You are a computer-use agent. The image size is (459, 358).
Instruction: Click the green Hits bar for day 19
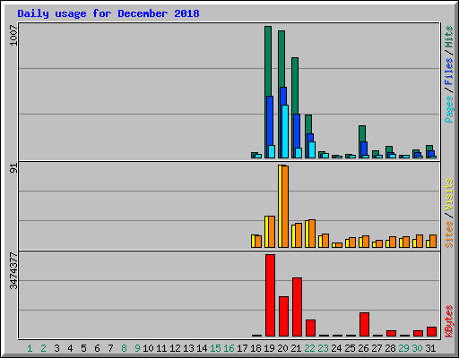click(268, 61)
